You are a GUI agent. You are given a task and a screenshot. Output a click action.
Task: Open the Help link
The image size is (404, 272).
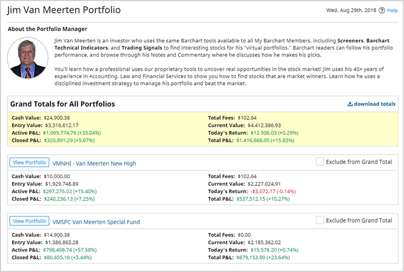click(392, 11)
